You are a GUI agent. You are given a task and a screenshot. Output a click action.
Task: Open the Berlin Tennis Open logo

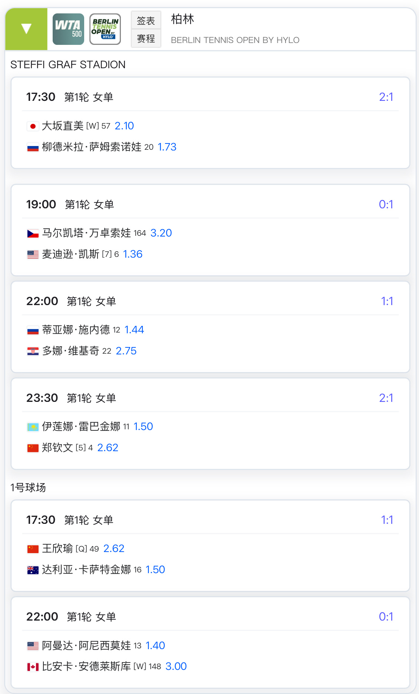pyautogui.click(x=105, y=29)
